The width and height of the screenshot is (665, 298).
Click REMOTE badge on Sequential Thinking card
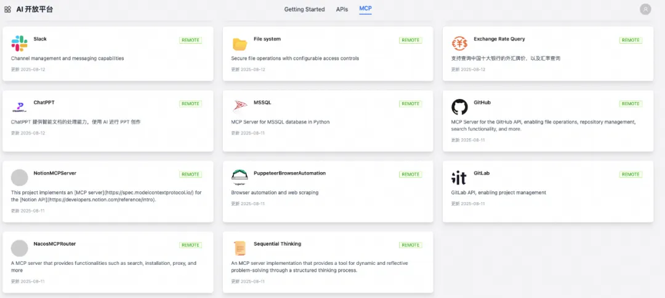click(411, 245)
